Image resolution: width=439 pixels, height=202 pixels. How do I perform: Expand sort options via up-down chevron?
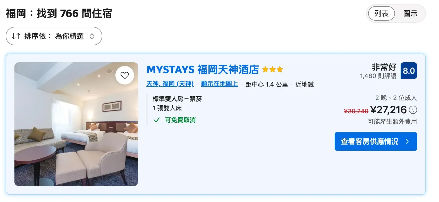click(x=92, y=36)
